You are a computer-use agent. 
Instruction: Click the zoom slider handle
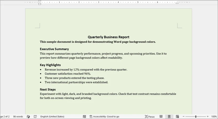click(x=196, y=116)
